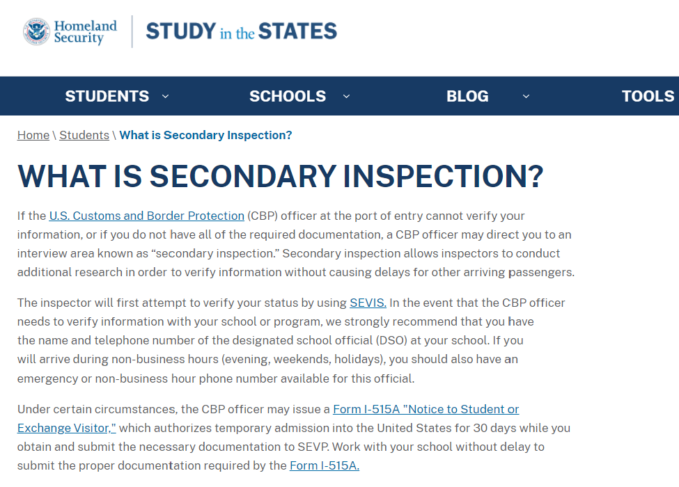Open the STUDENTS navigation menu item
The image size is (679, 487).
click(107, 96)
